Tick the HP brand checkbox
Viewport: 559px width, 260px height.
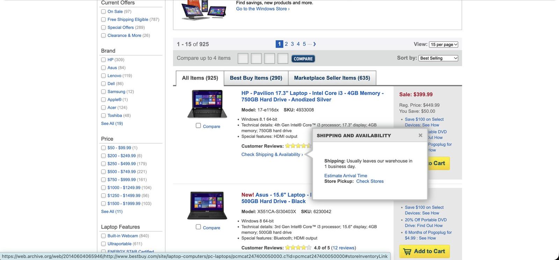[103, 60]
